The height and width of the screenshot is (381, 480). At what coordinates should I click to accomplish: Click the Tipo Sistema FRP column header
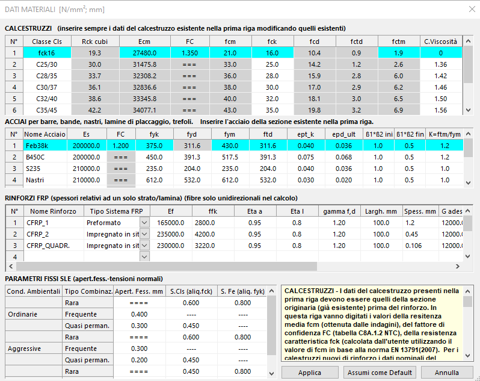(x=116, y=211)
